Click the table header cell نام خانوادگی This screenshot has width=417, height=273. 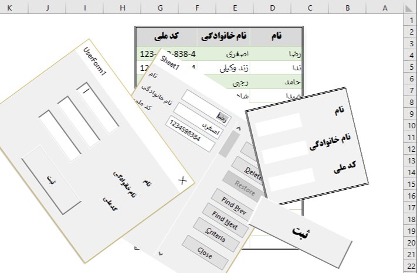click(223, 37)
